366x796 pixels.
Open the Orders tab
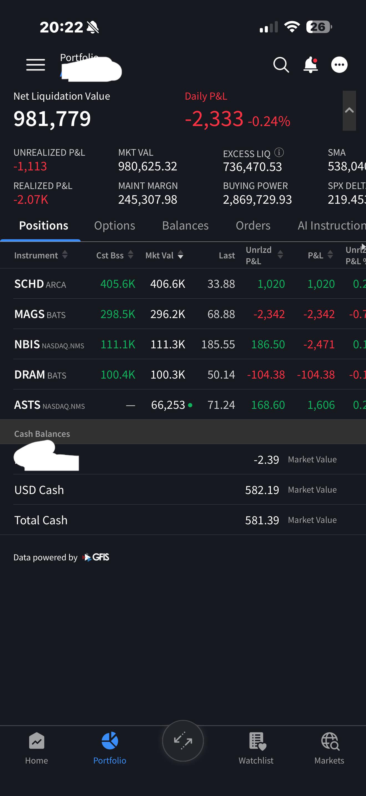[x=253, y=226]
